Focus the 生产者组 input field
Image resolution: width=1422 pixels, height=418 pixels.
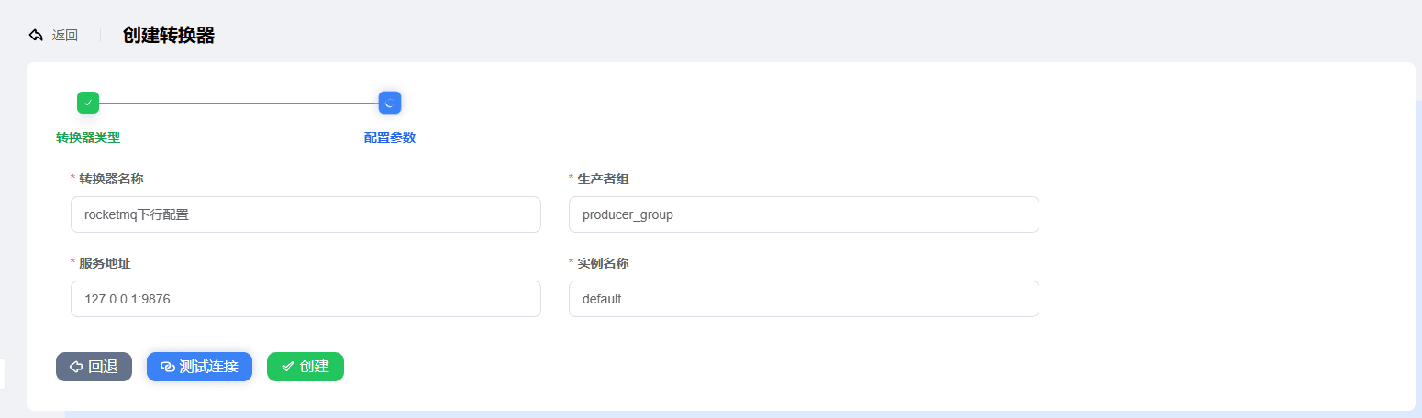(804, 214)
